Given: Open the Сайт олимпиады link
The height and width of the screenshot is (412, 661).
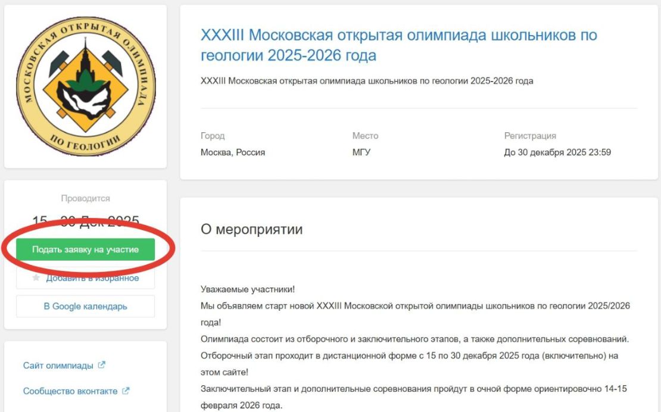Looking at the screenshot, I should 58,365.
